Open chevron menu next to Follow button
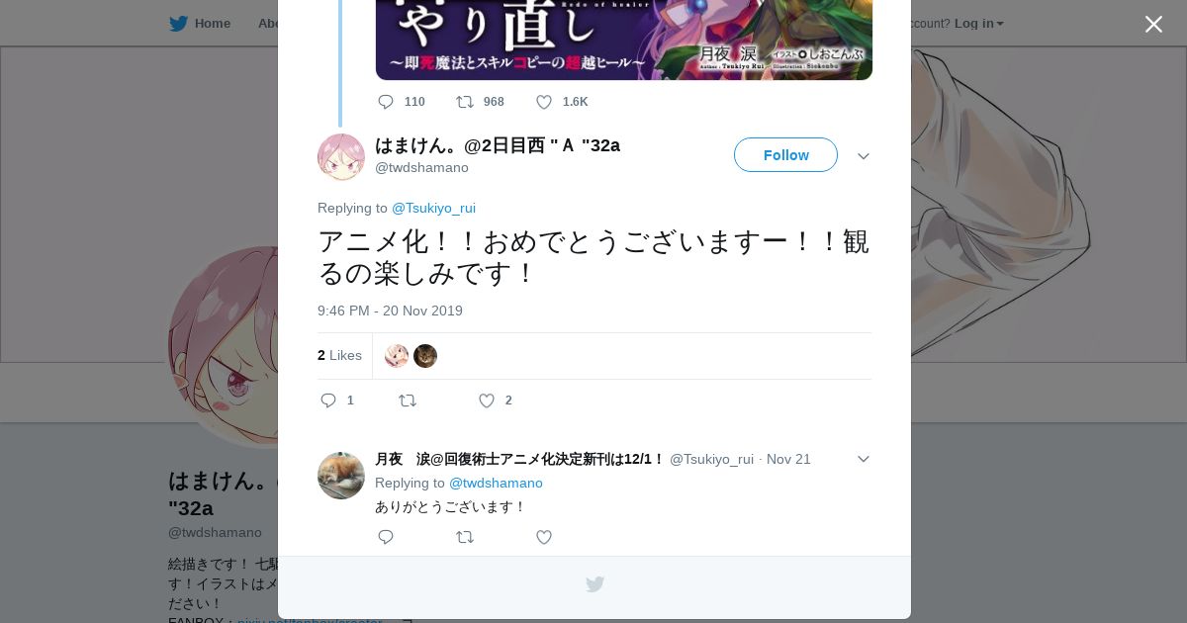 (864, 156)
